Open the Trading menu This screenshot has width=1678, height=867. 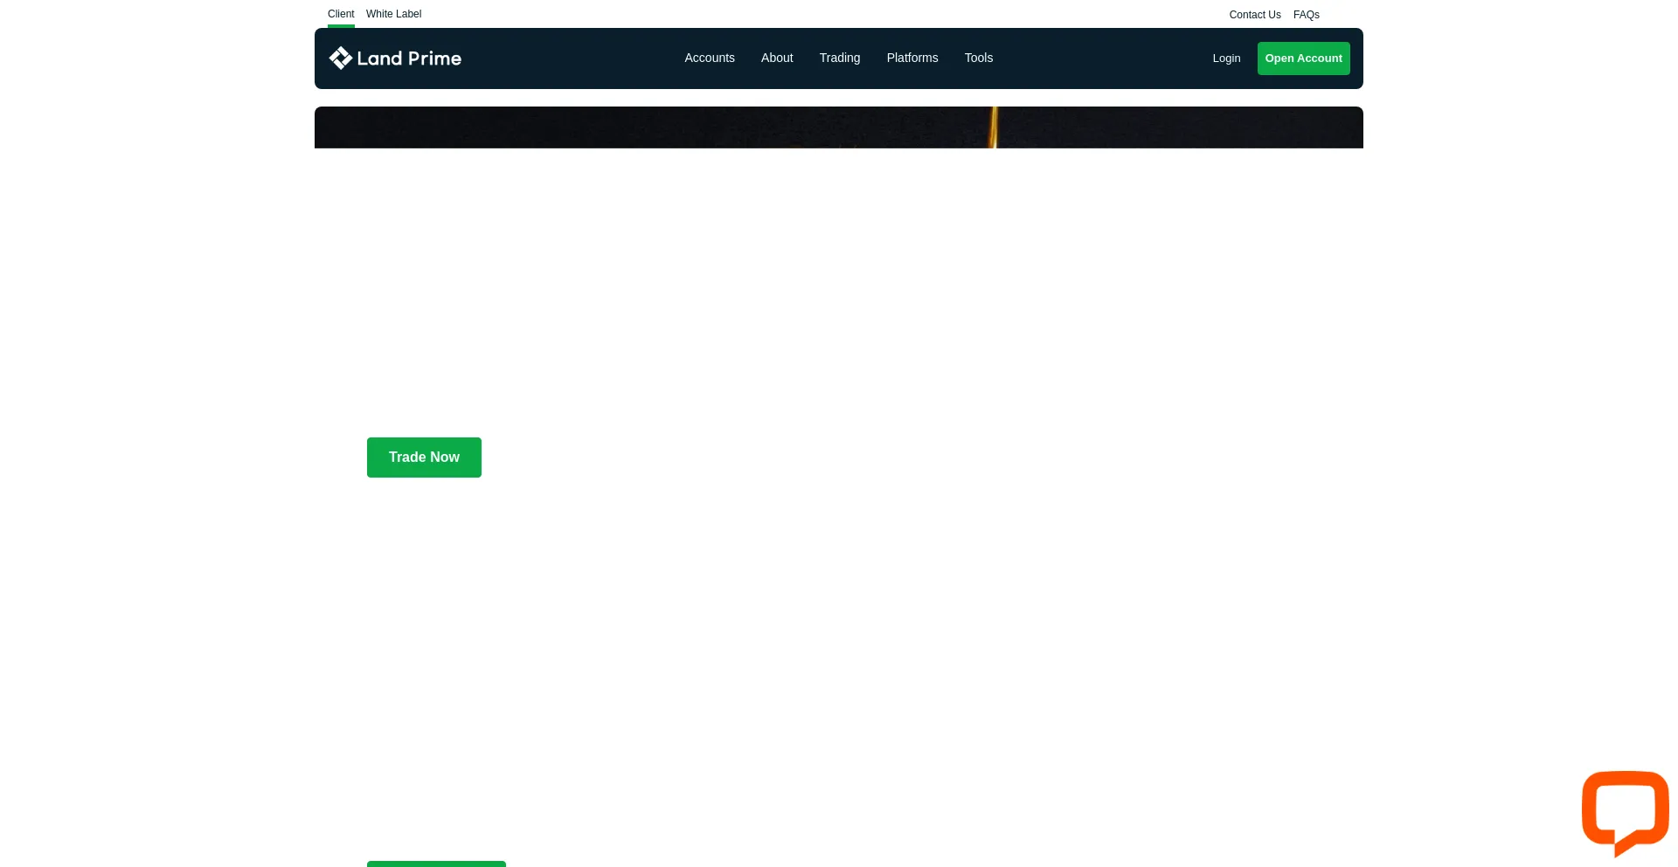pos(840,58)
